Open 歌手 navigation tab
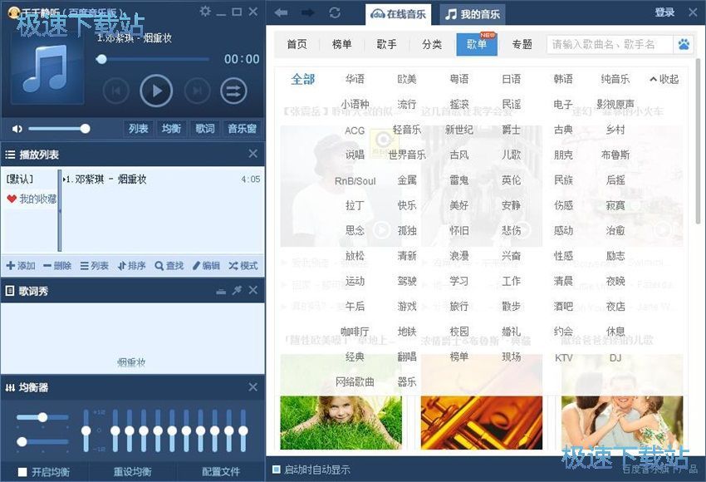The width and height of the screenshot is (706, 482). click(x=387, y=44)
